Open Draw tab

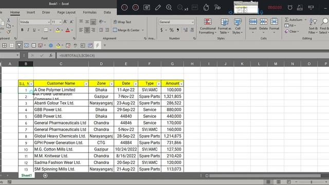[46, 12]
